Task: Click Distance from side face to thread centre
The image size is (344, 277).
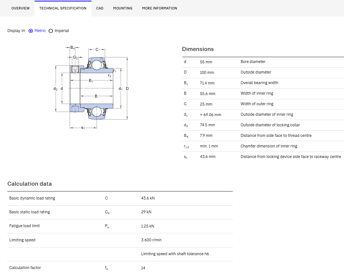Action: coord(276,135)
